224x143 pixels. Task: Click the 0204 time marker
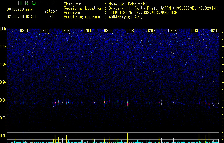pos(87,31)
